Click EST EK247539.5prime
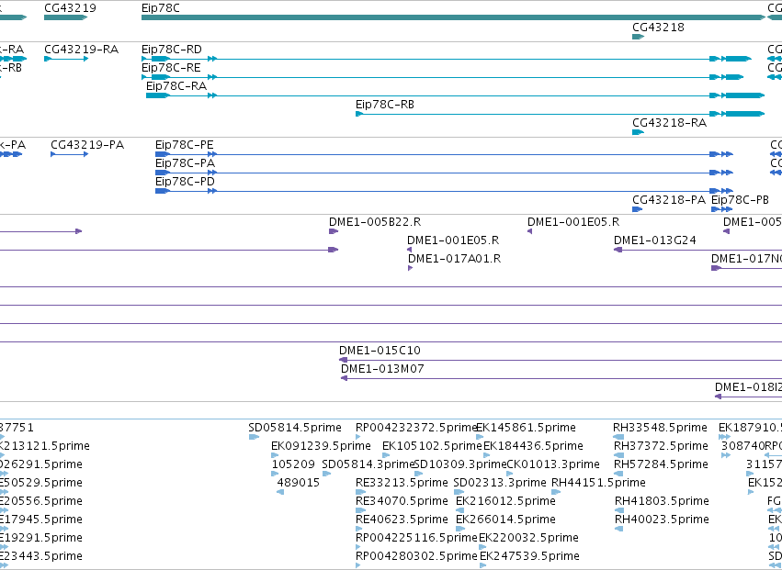 [x=529, y=557]
